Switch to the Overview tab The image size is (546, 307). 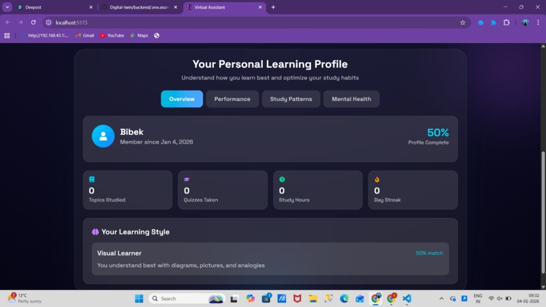pyautogui.click(x=182, y=99)
